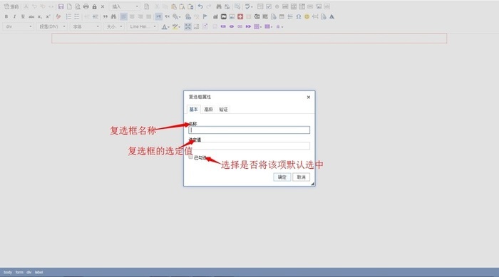Open the Find binoculars icon

coord(219,6)
